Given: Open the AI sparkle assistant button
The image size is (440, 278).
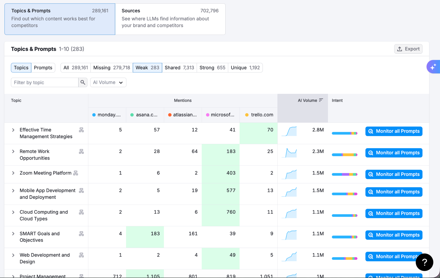Looking at the screenshot, I should pos(433,67).
